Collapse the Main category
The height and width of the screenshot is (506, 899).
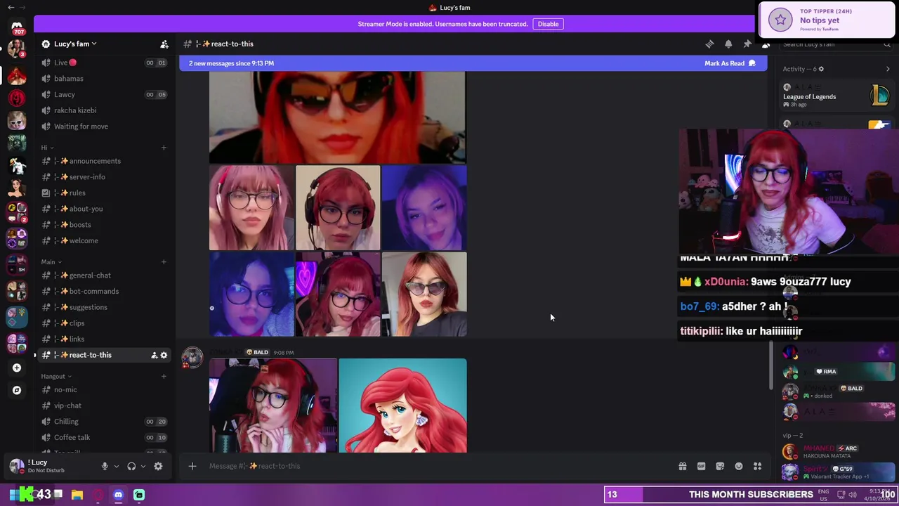pyautogui.click(x=51, y=262)
